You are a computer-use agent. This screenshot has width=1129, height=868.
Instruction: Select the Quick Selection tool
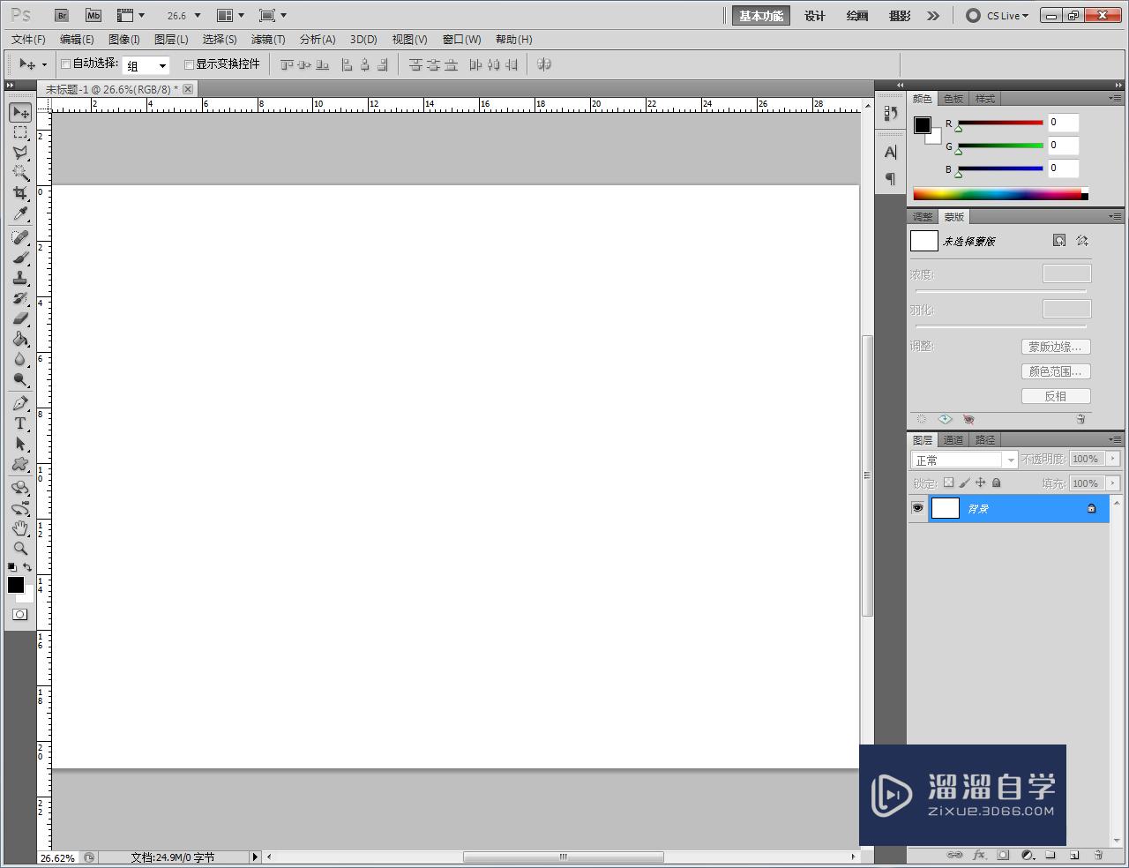(20, 173)
